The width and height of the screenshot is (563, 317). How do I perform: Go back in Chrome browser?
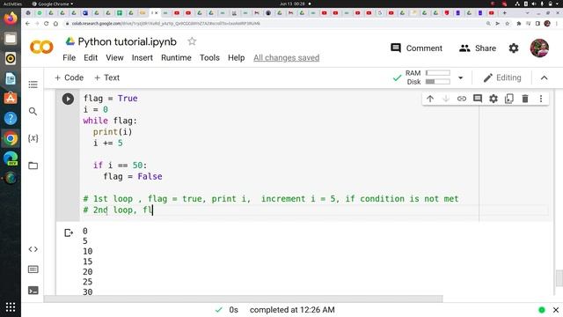click(27, 24)
